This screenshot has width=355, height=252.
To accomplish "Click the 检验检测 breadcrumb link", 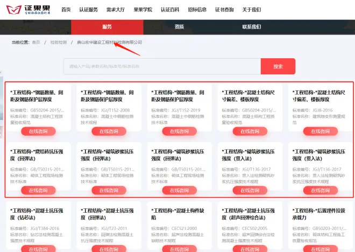I will click(x=59, y=42).
